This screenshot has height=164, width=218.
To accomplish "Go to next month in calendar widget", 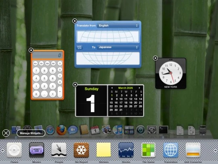I will 139,88.
